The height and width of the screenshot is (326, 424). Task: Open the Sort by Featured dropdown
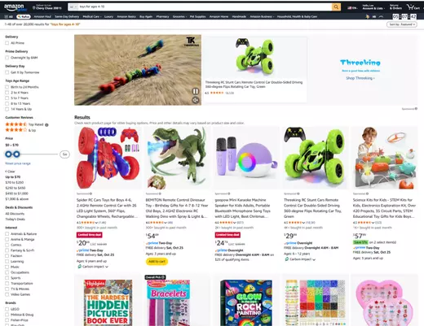402,24
